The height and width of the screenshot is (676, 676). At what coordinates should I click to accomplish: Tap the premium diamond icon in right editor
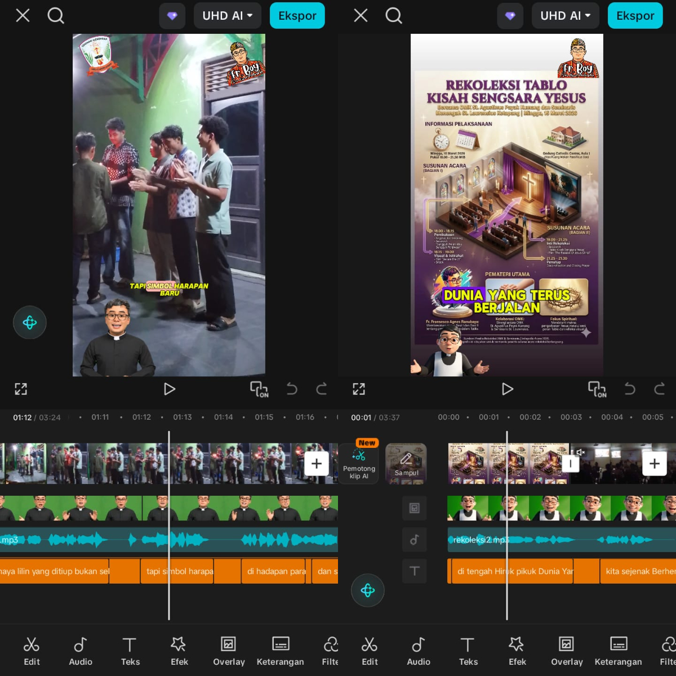[x=510, y=16]
